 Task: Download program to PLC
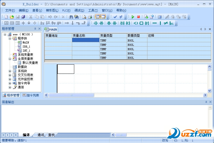point(146,17)
